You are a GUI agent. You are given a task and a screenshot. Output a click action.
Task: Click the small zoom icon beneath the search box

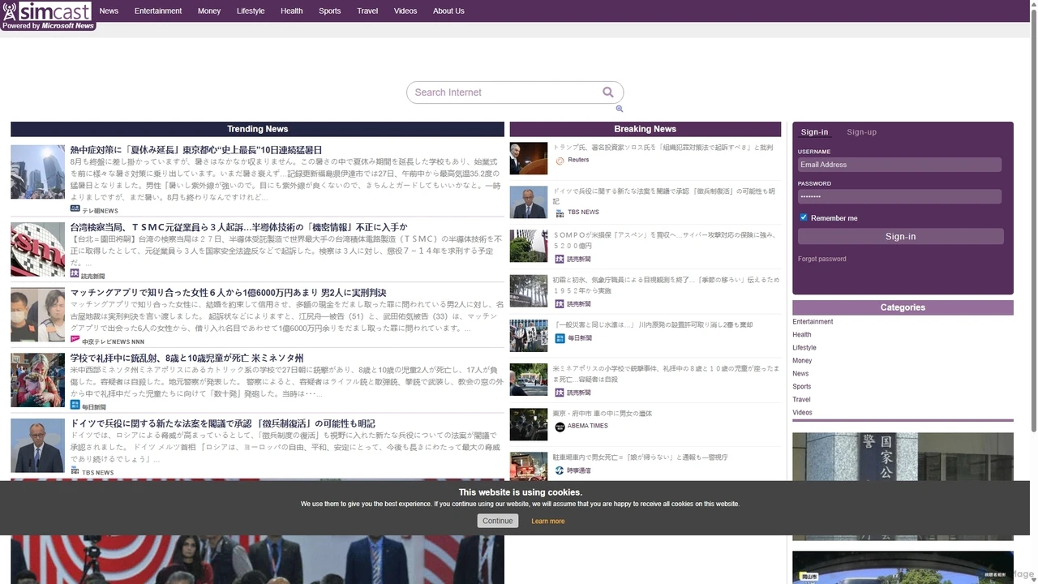(x=620, y=109)
